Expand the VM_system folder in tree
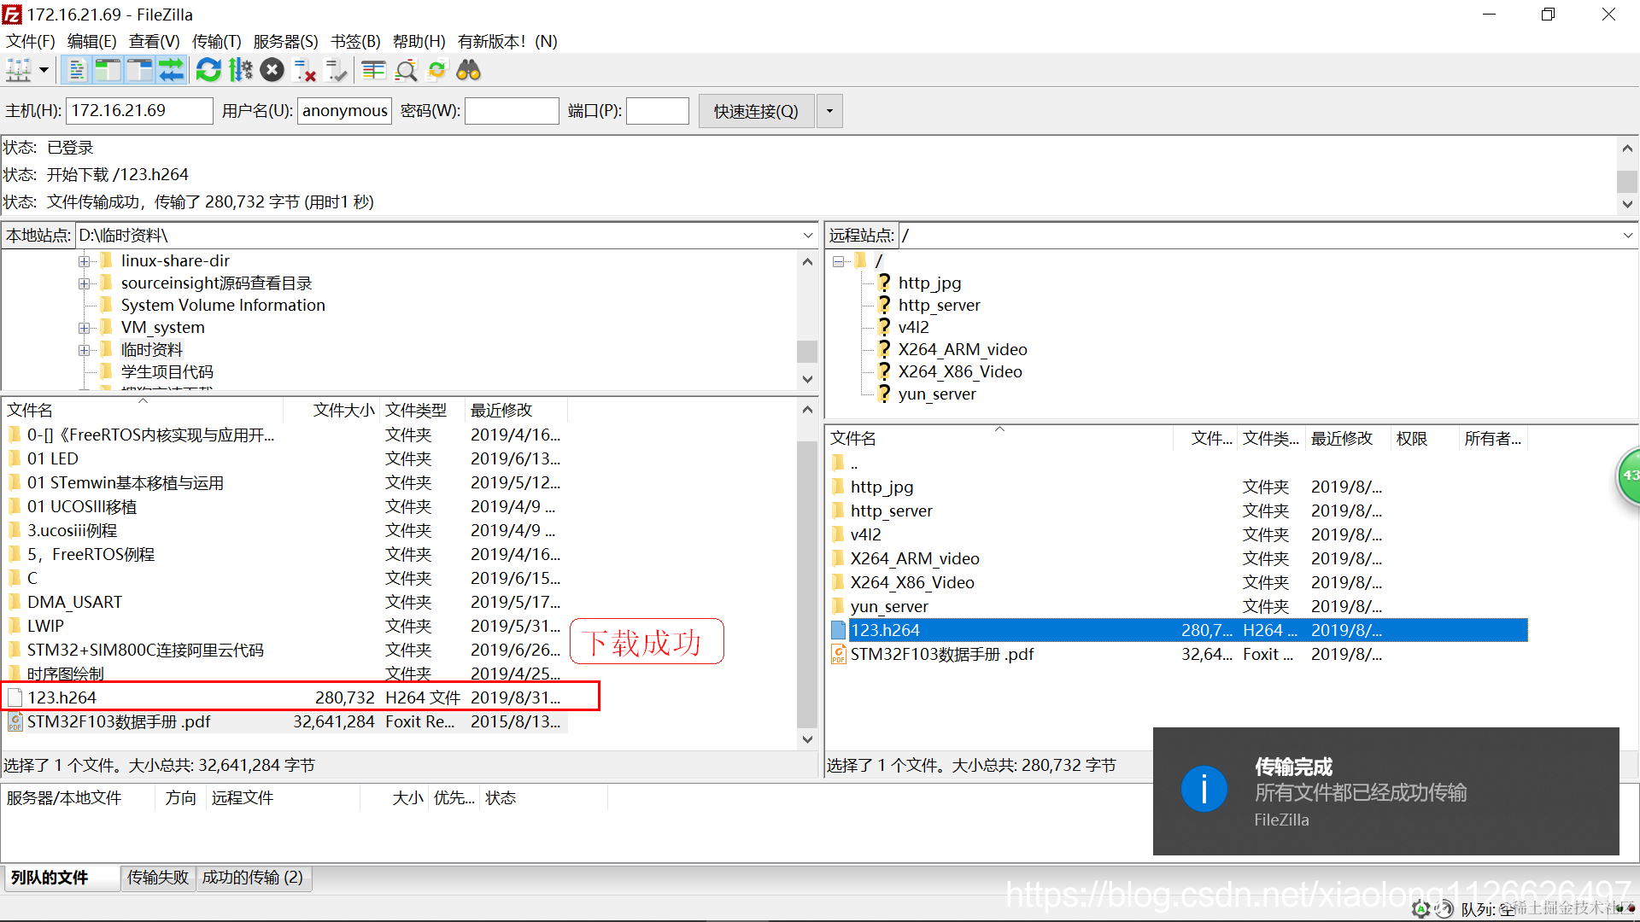Viewport: 1640px width, 922px height. (x=84, y=328)
